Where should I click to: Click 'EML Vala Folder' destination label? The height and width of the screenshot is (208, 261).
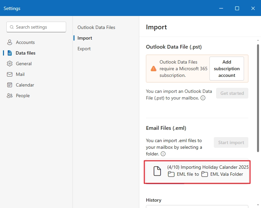[x=226, y=174]
